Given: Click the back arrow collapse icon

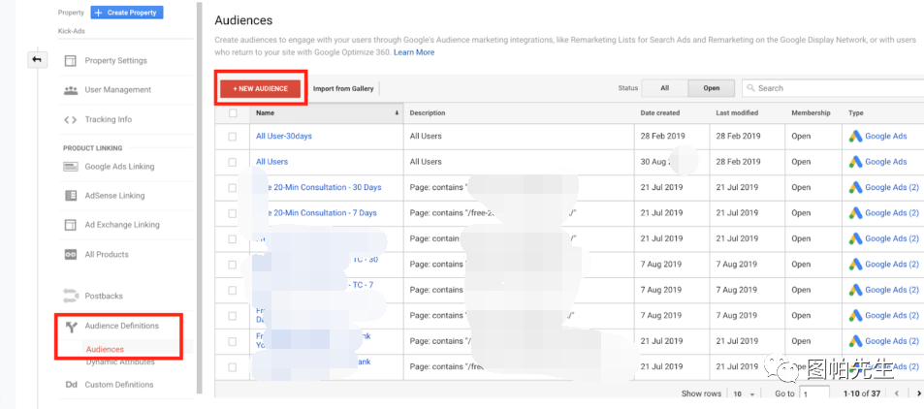Looking at the screenshot, I should point(36,60).
